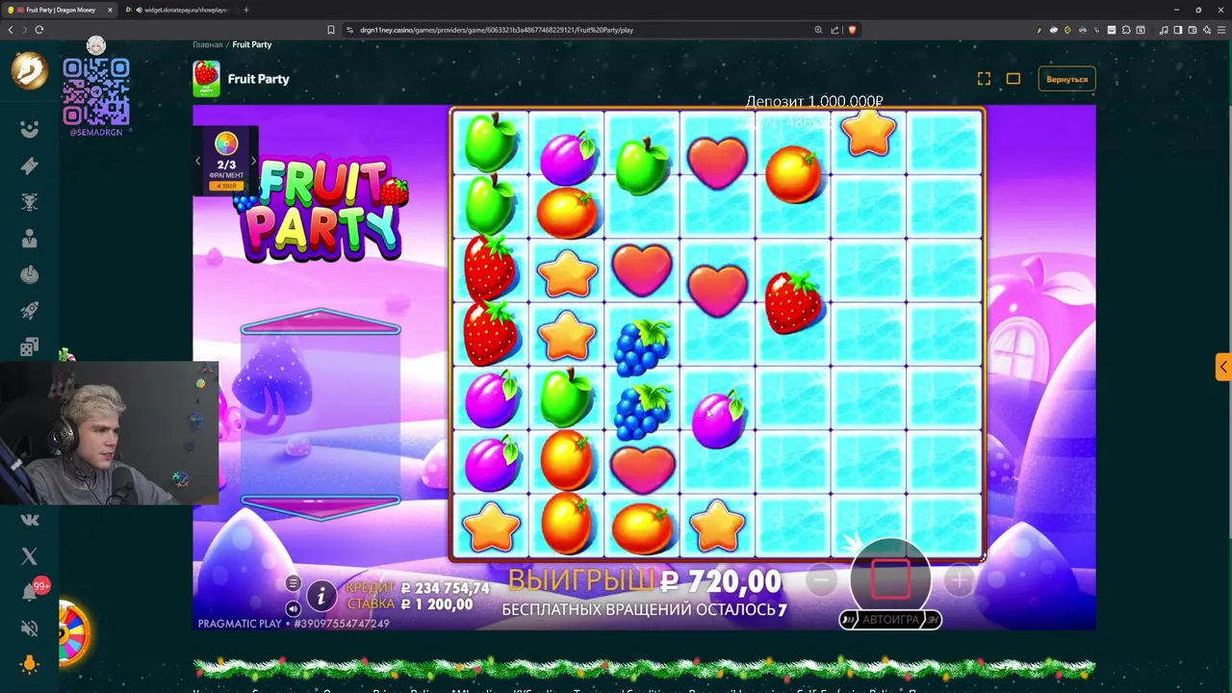Click the 2/3 fragment color wheel
This screenshot has height=693, width=1232.
coord(226,145)
